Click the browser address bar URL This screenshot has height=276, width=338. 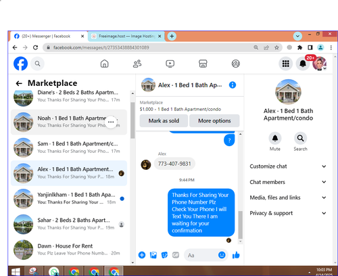(101, 47)
